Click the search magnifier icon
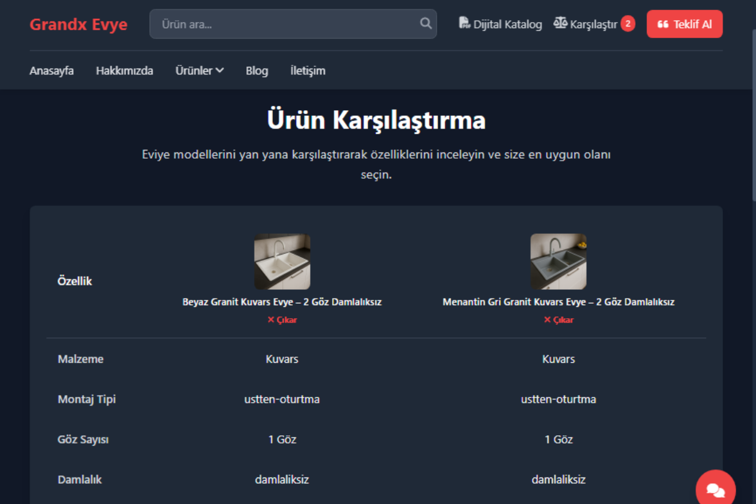This screenshot has height=504, width=756. [425, 23]
